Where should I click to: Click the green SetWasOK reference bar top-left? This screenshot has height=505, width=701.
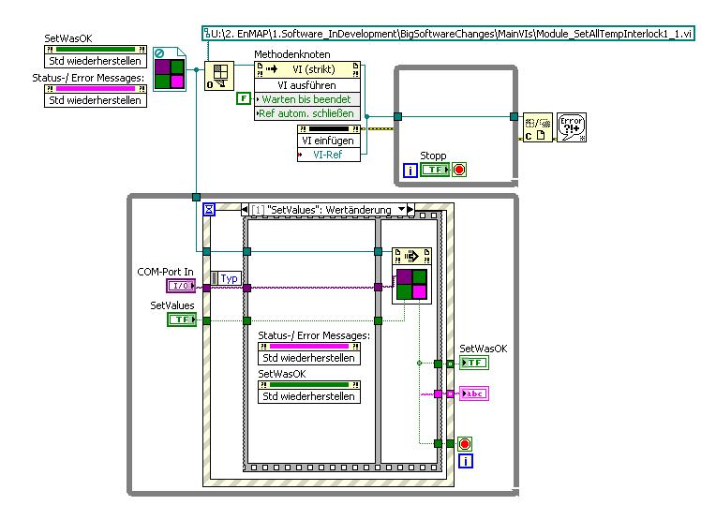pos(96,49)
